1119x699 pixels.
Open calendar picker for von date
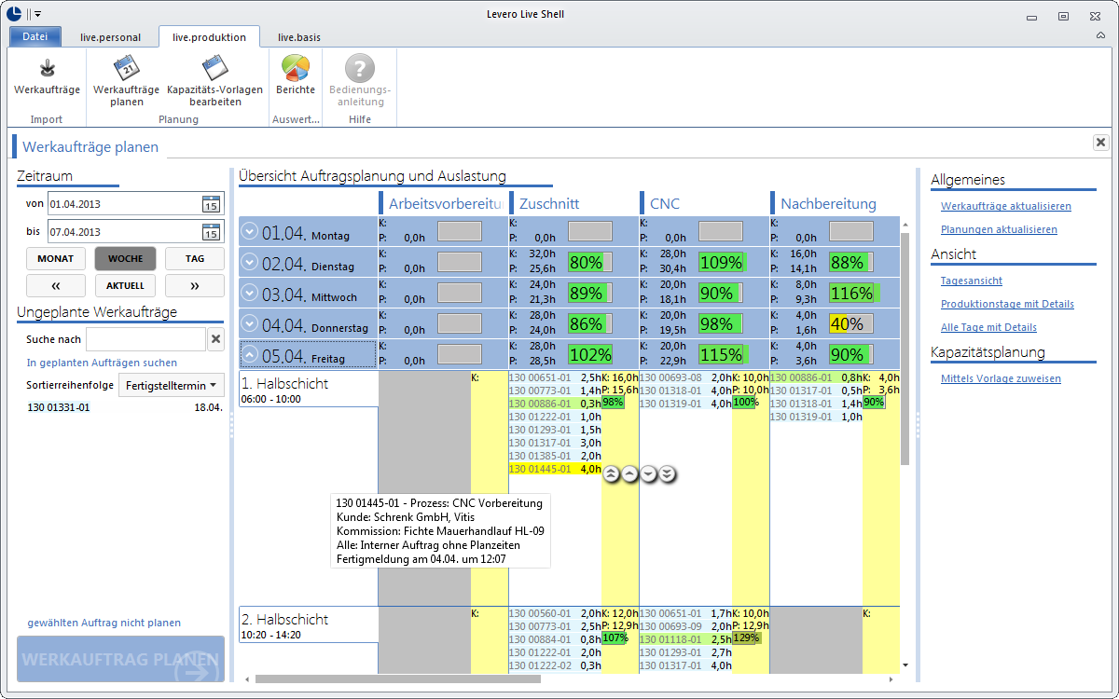click(211, 203)
